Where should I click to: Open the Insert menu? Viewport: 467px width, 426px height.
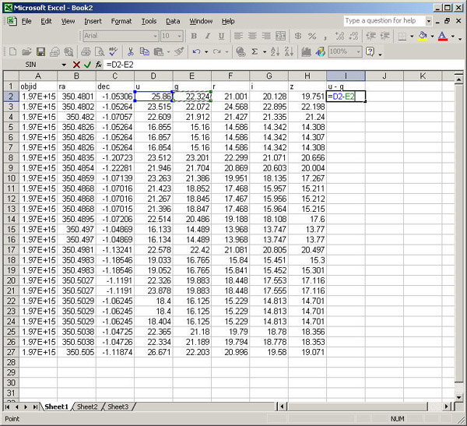(93, 21)
